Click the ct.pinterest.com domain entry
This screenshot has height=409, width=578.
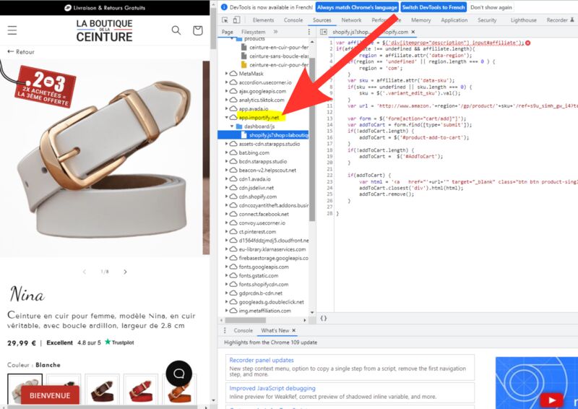pos(257,232)
